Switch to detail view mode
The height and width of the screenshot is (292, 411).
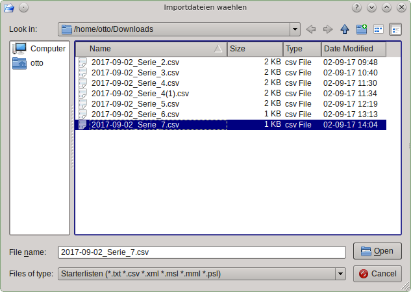[395, 29]
